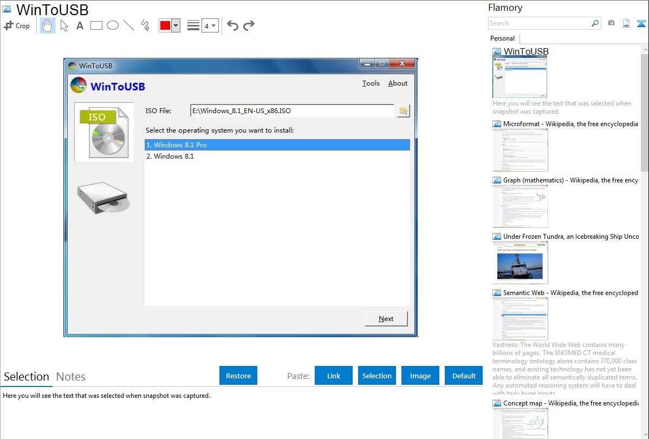649x439 pixels.
Task: Click the top-right collapse panel icon
Action: 641,23
